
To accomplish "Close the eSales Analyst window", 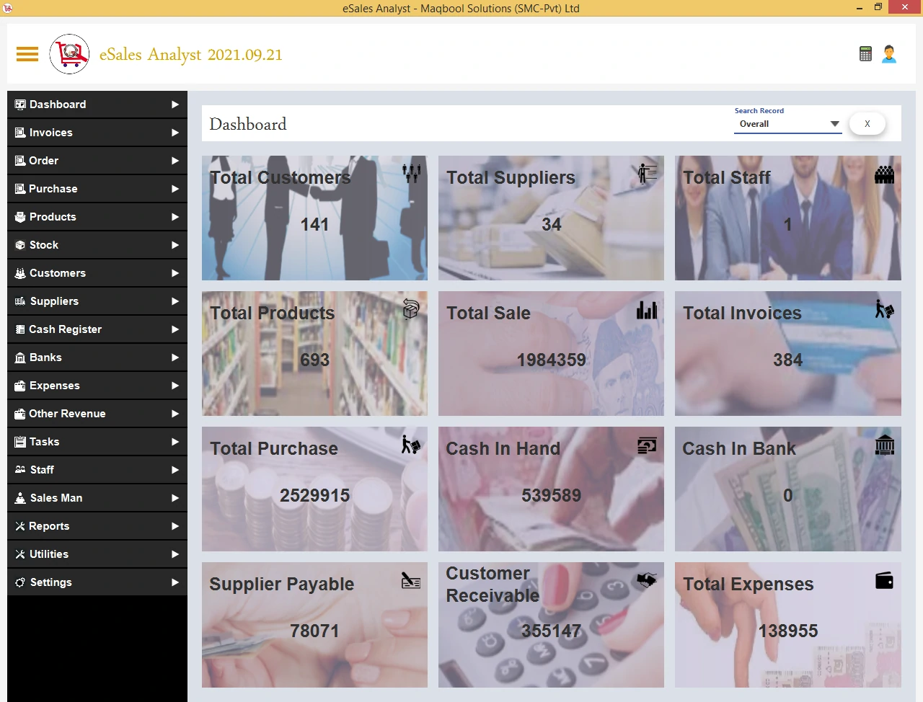I will pyautogui.click(x=905, y=7).
